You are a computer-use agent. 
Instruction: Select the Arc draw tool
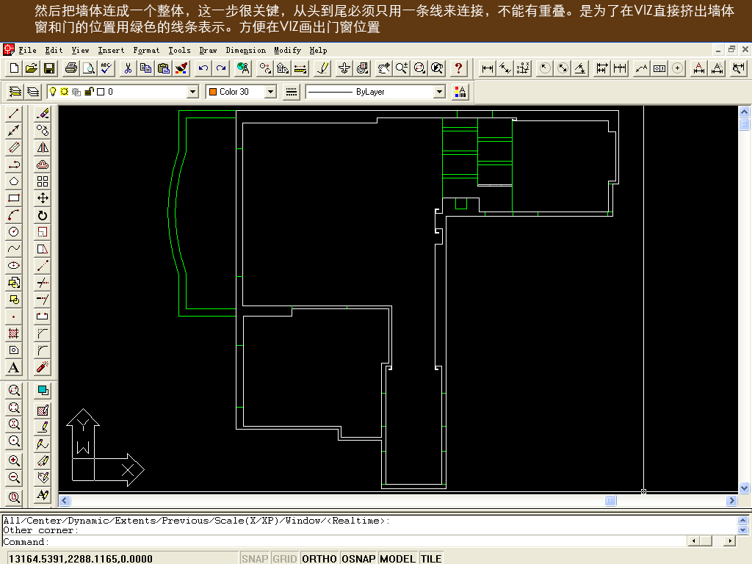pos(14,215)
